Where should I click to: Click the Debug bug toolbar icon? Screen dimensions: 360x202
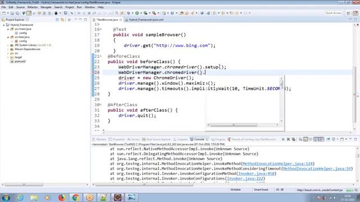tap(128, 13)
